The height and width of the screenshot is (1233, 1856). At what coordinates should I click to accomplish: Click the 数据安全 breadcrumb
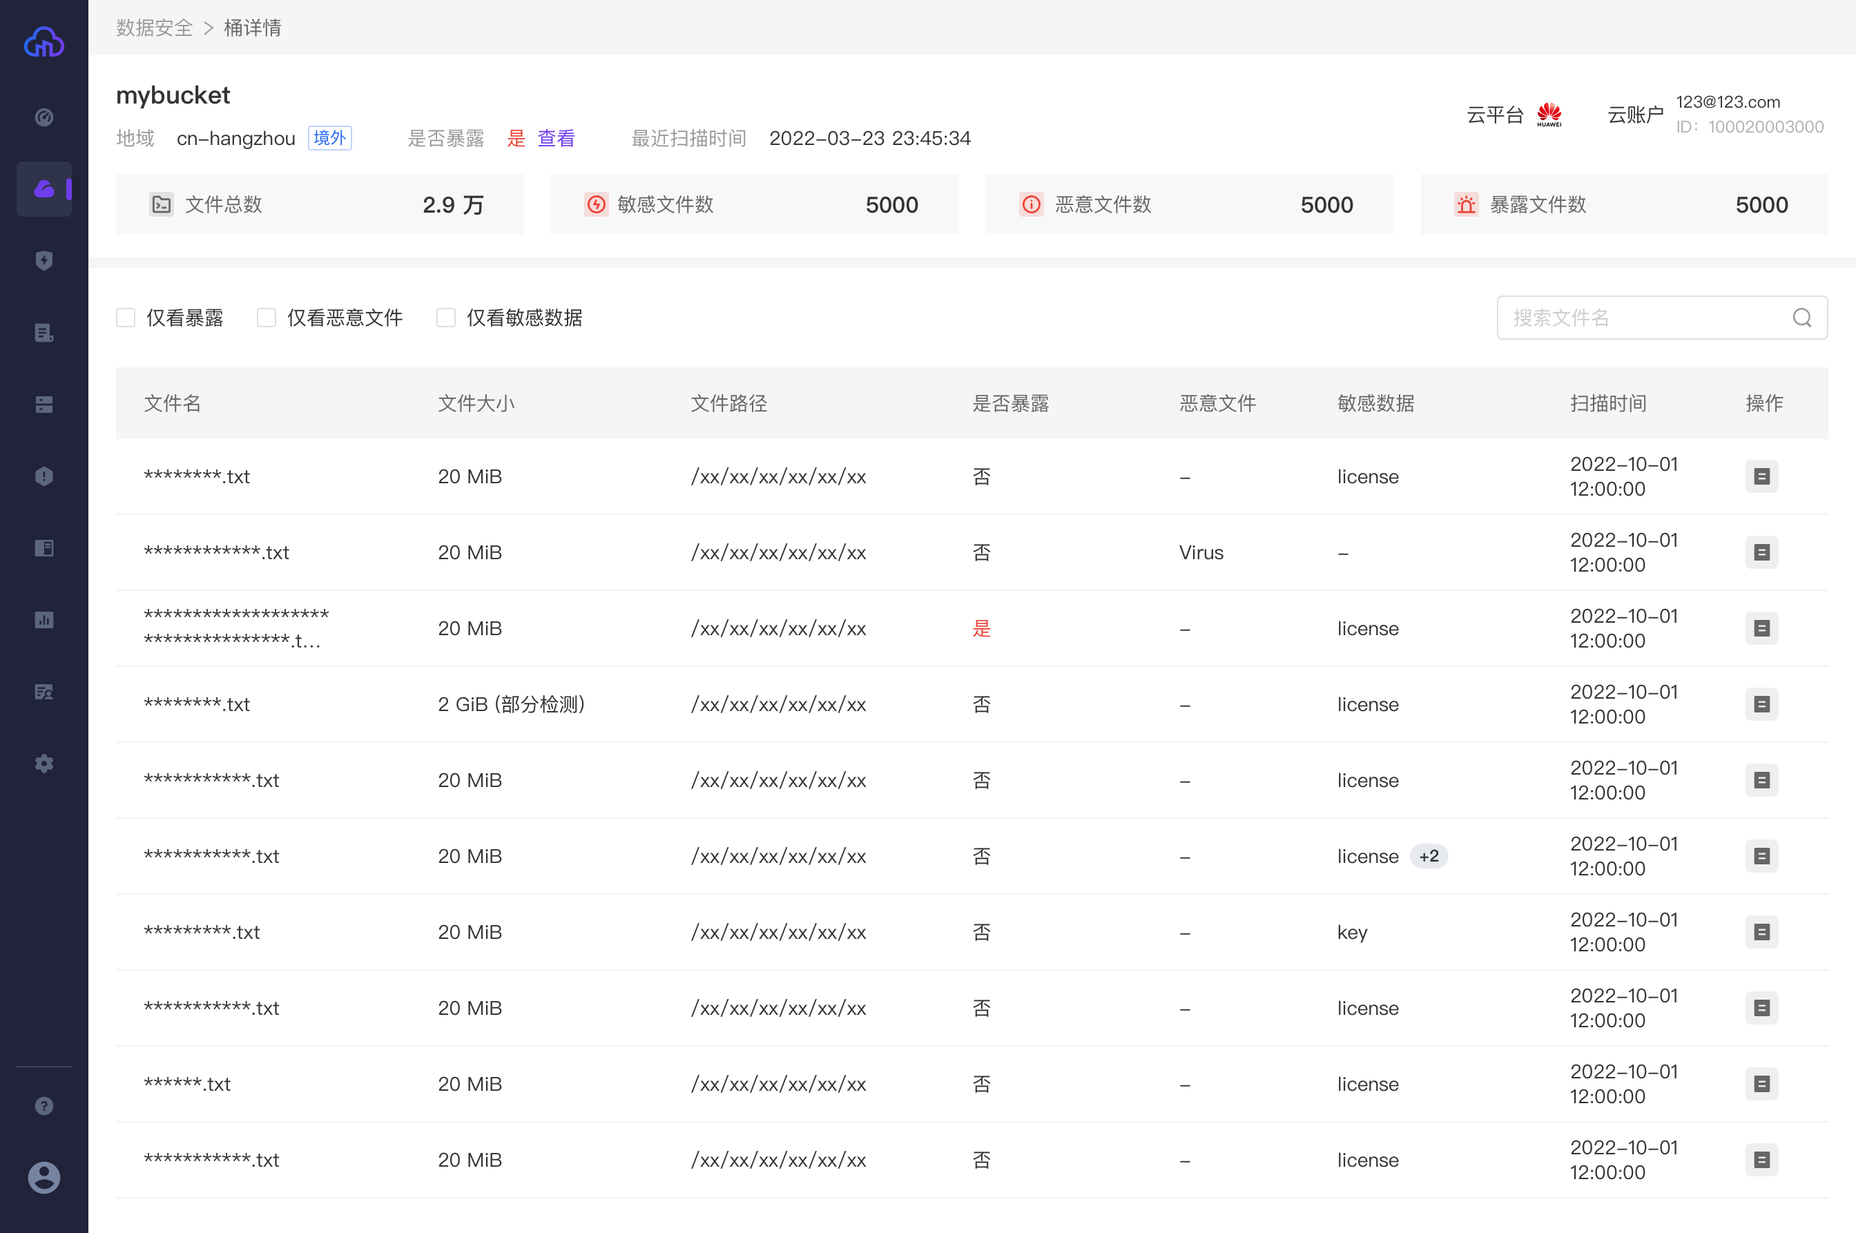tap(154, 28)
